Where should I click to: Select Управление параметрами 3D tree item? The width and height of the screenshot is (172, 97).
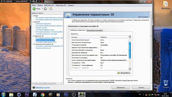pos(45,40)
